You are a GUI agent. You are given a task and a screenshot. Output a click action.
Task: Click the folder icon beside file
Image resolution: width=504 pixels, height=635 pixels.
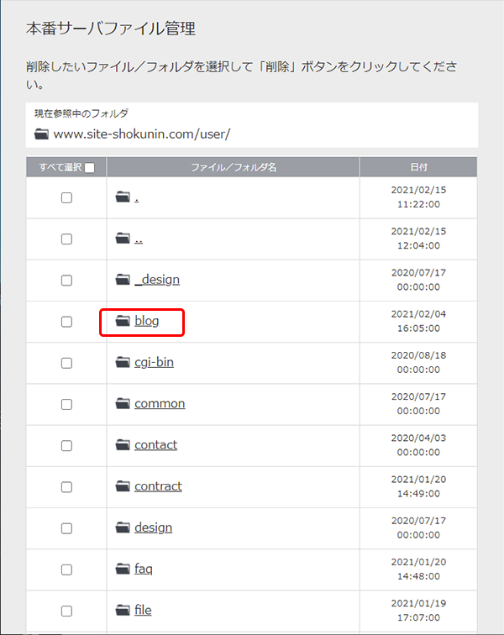pos(123,610)
